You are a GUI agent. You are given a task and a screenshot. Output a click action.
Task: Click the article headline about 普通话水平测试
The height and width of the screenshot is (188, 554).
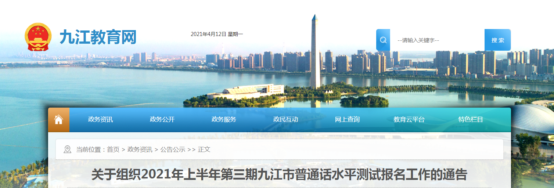coord(279,175)
